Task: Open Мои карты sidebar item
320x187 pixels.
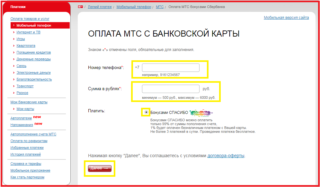Action: [x=25, y=109]
